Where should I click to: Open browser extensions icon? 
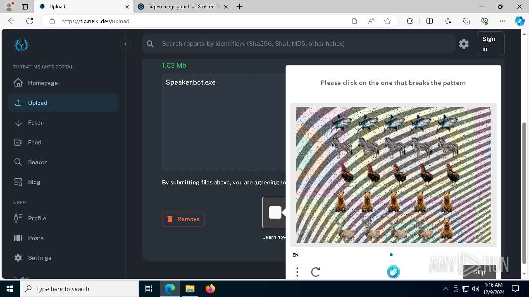410,21
